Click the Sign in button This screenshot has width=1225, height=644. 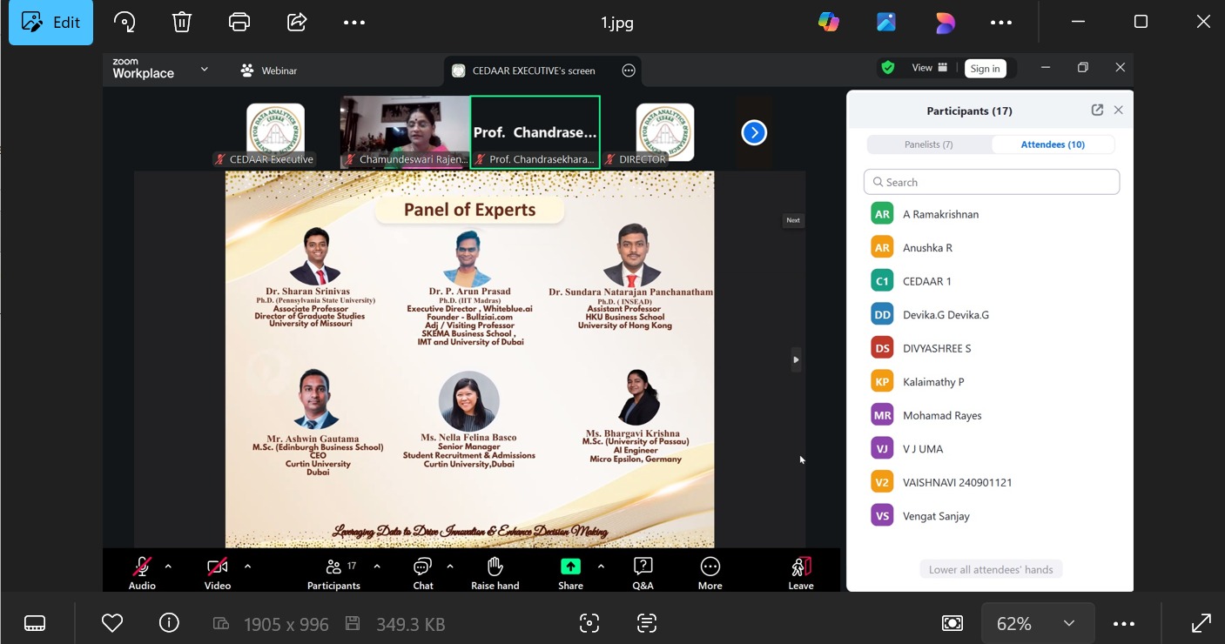point(985,69)
